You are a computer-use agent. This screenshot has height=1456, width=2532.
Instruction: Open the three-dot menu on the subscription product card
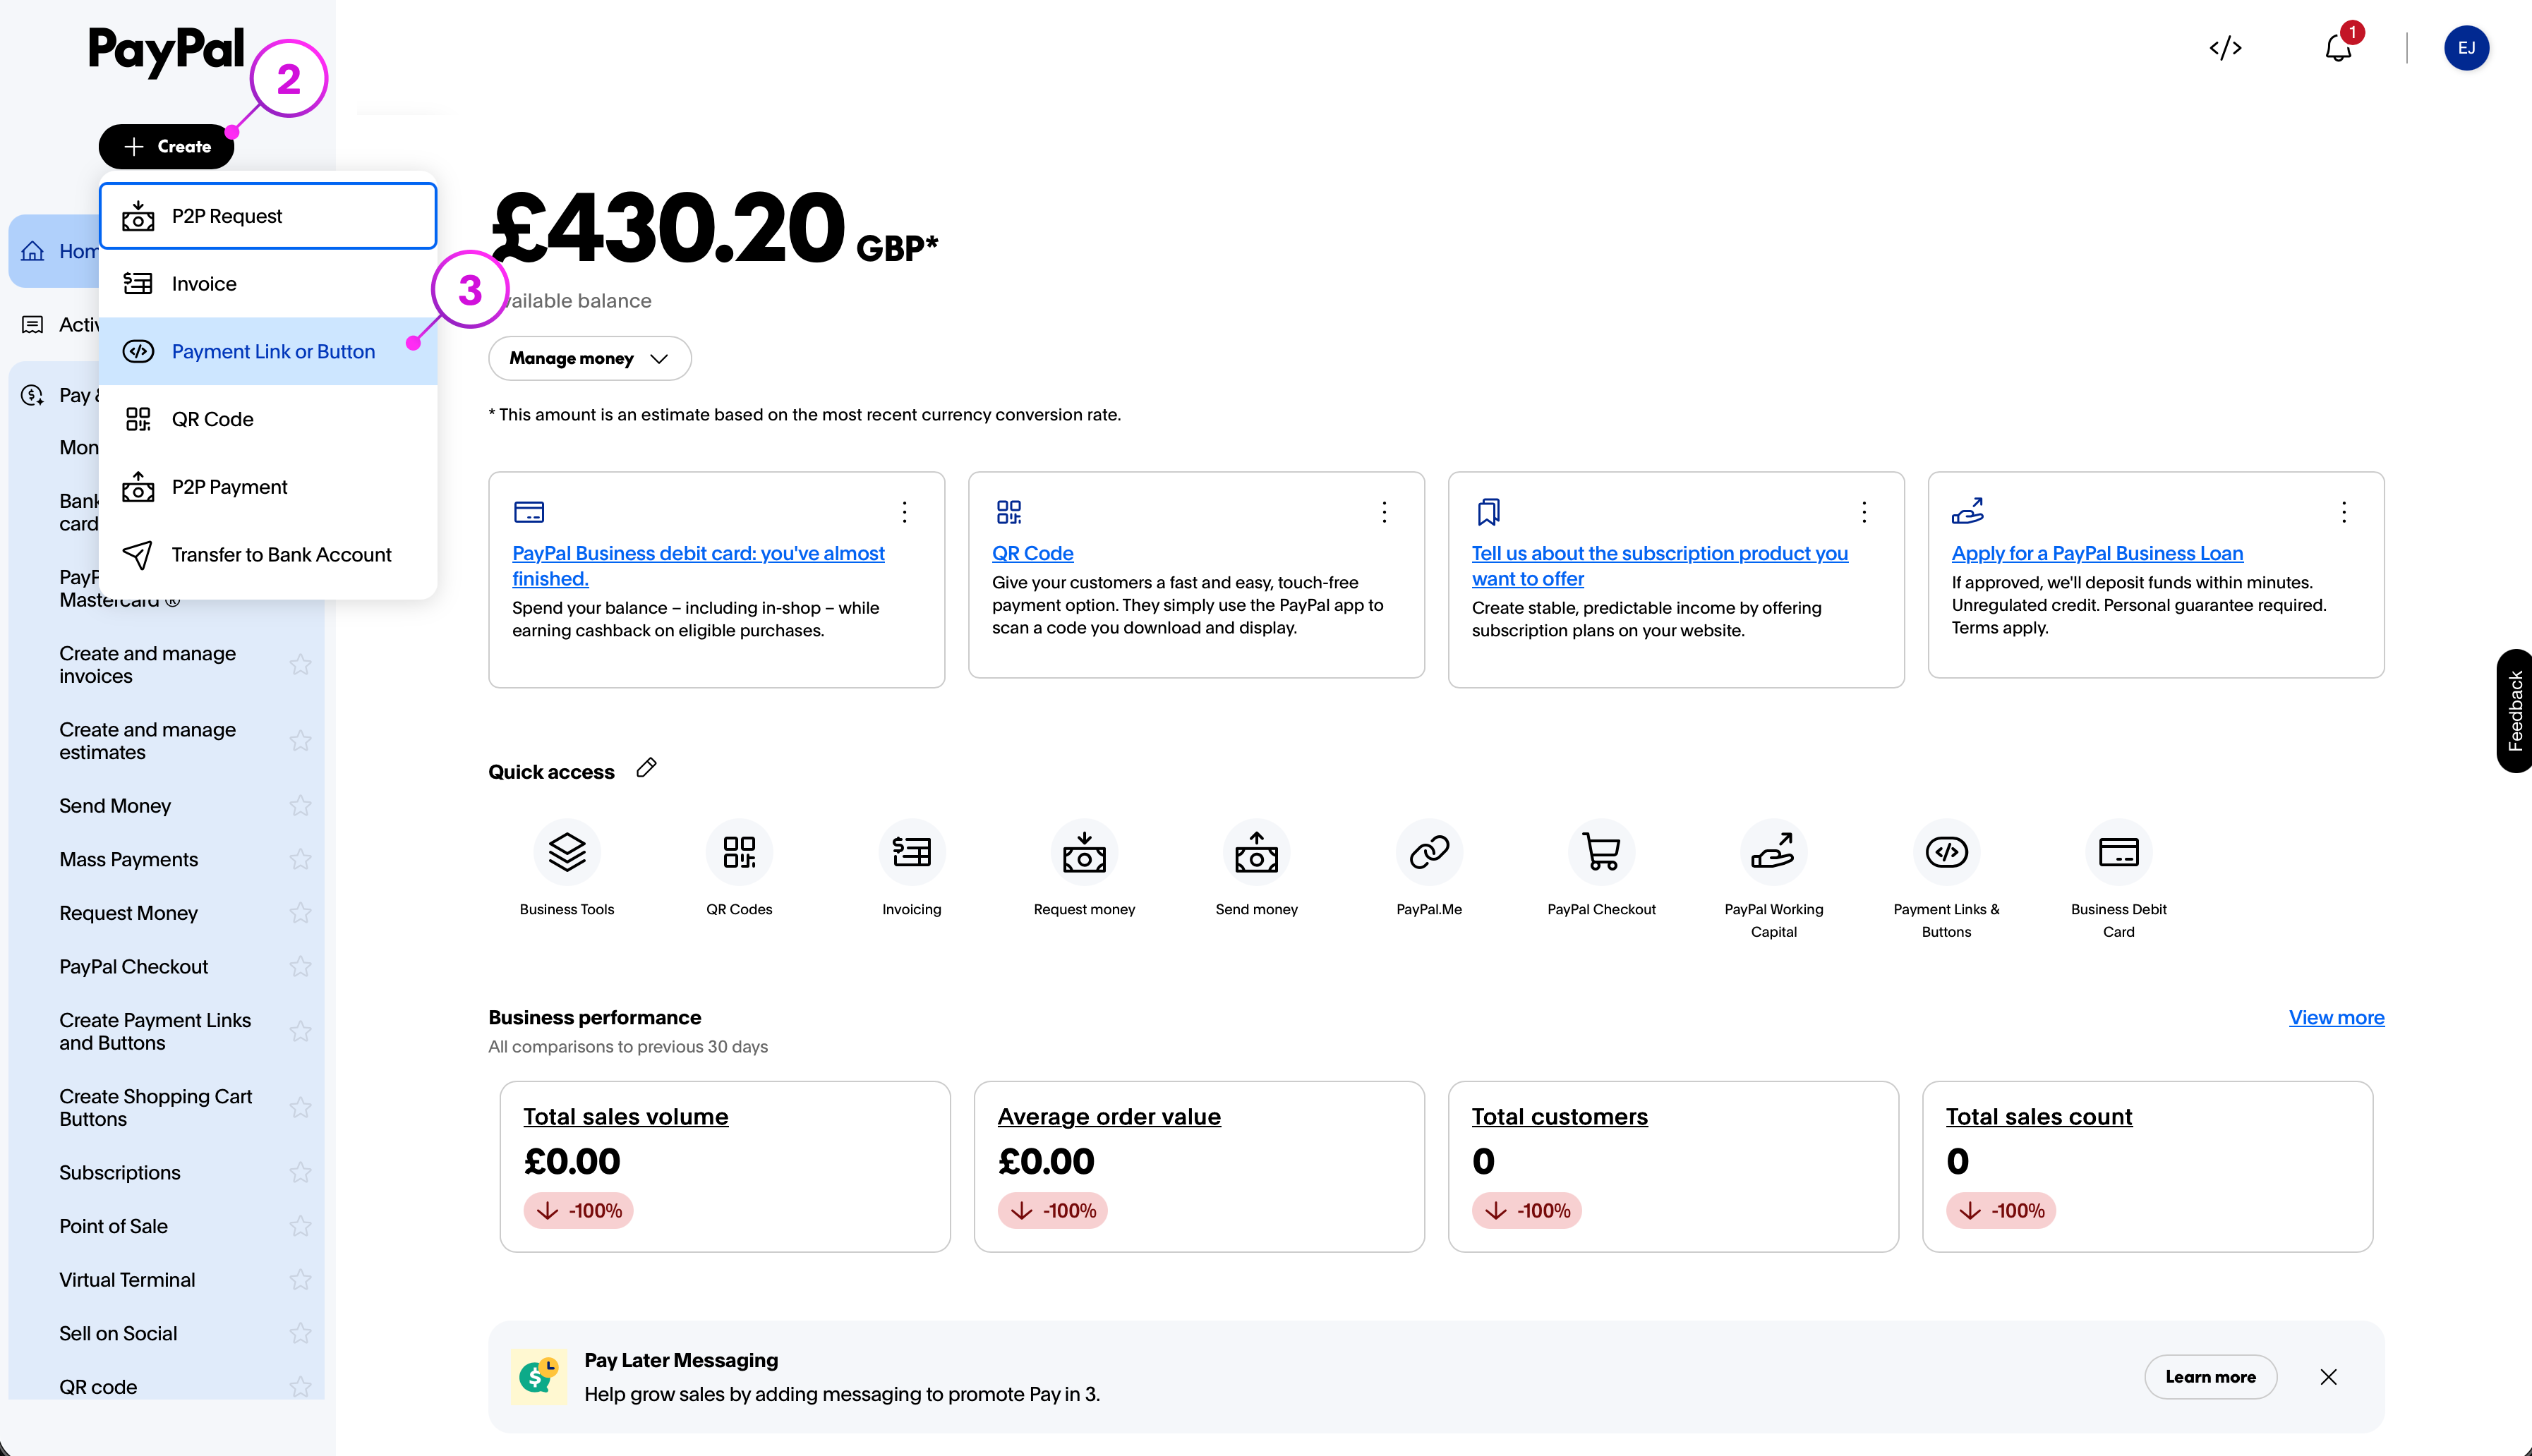1864,512
